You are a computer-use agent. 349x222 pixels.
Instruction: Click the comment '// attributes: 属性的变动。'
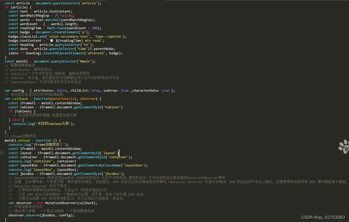[x=29, y=69]
